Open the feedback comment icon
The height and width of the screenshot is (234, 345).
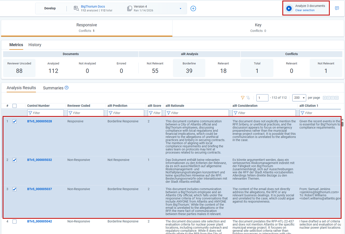pyautogui.click(x=337, y=8)
